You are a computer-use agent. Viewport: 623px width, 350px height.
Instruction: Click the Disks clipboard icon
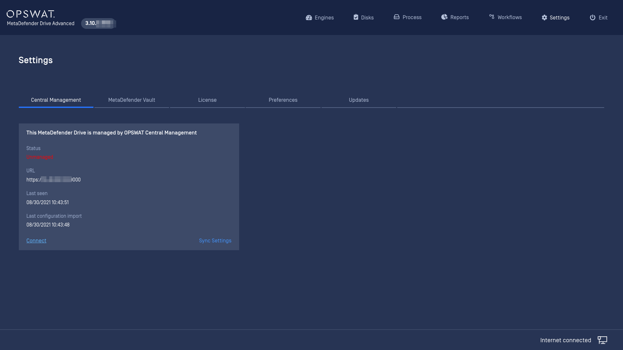[356, 17]
